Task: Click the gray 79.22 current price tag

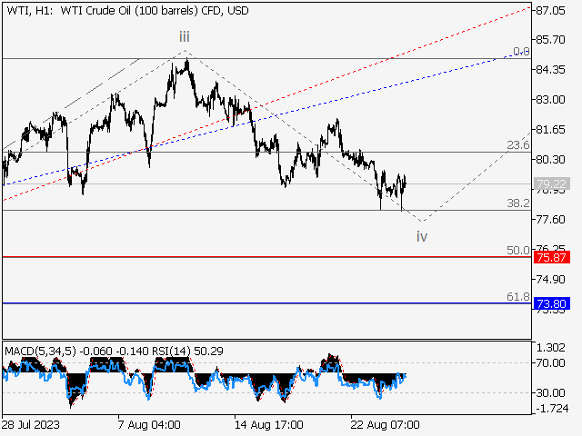Action: click(x=552, y=183)
